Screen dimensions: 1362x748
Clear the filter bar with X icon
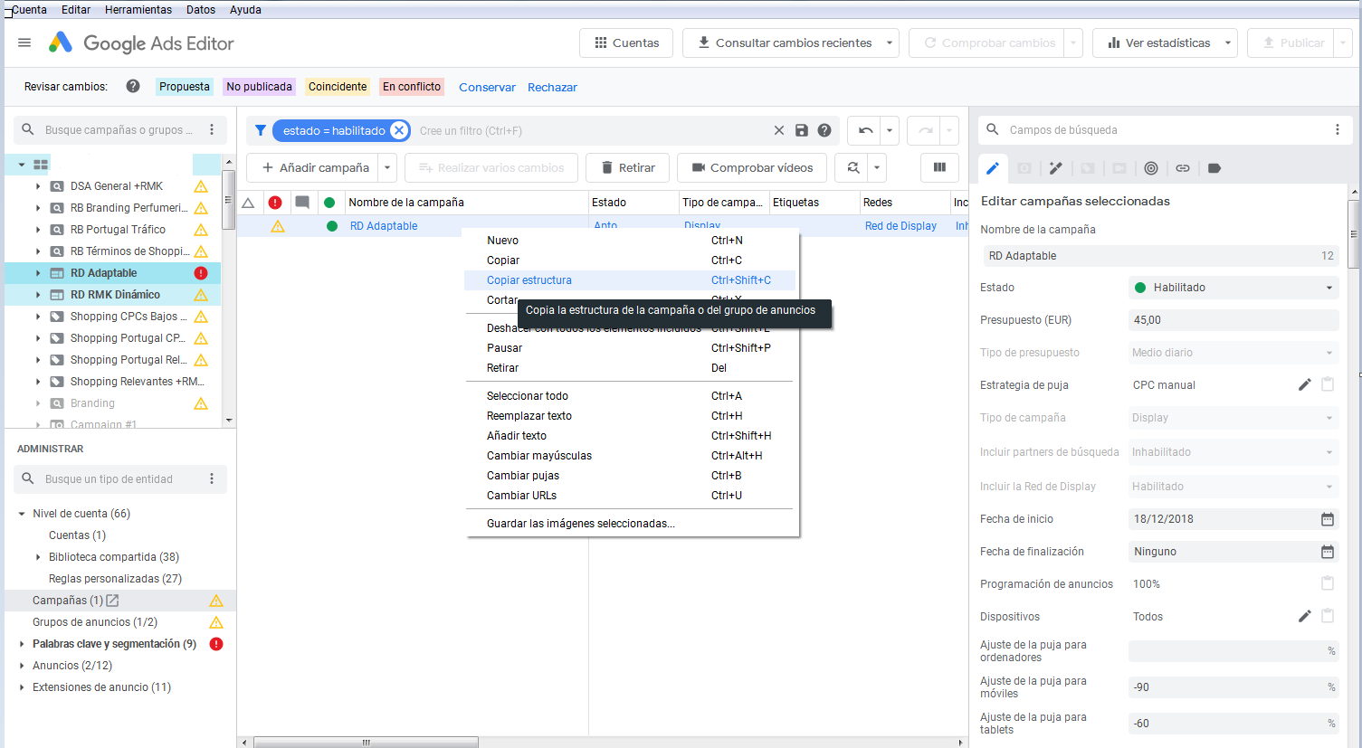coord(779,130)
